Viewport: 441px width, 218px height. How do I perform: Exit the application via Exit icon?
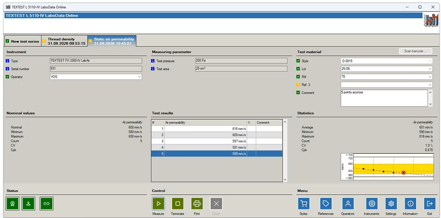[430, 204]
